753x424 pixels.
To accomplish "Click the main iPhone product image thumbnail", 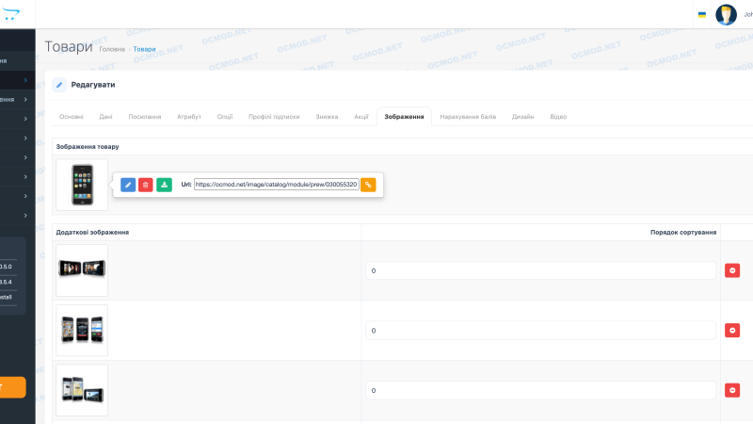I will (82, 185).
